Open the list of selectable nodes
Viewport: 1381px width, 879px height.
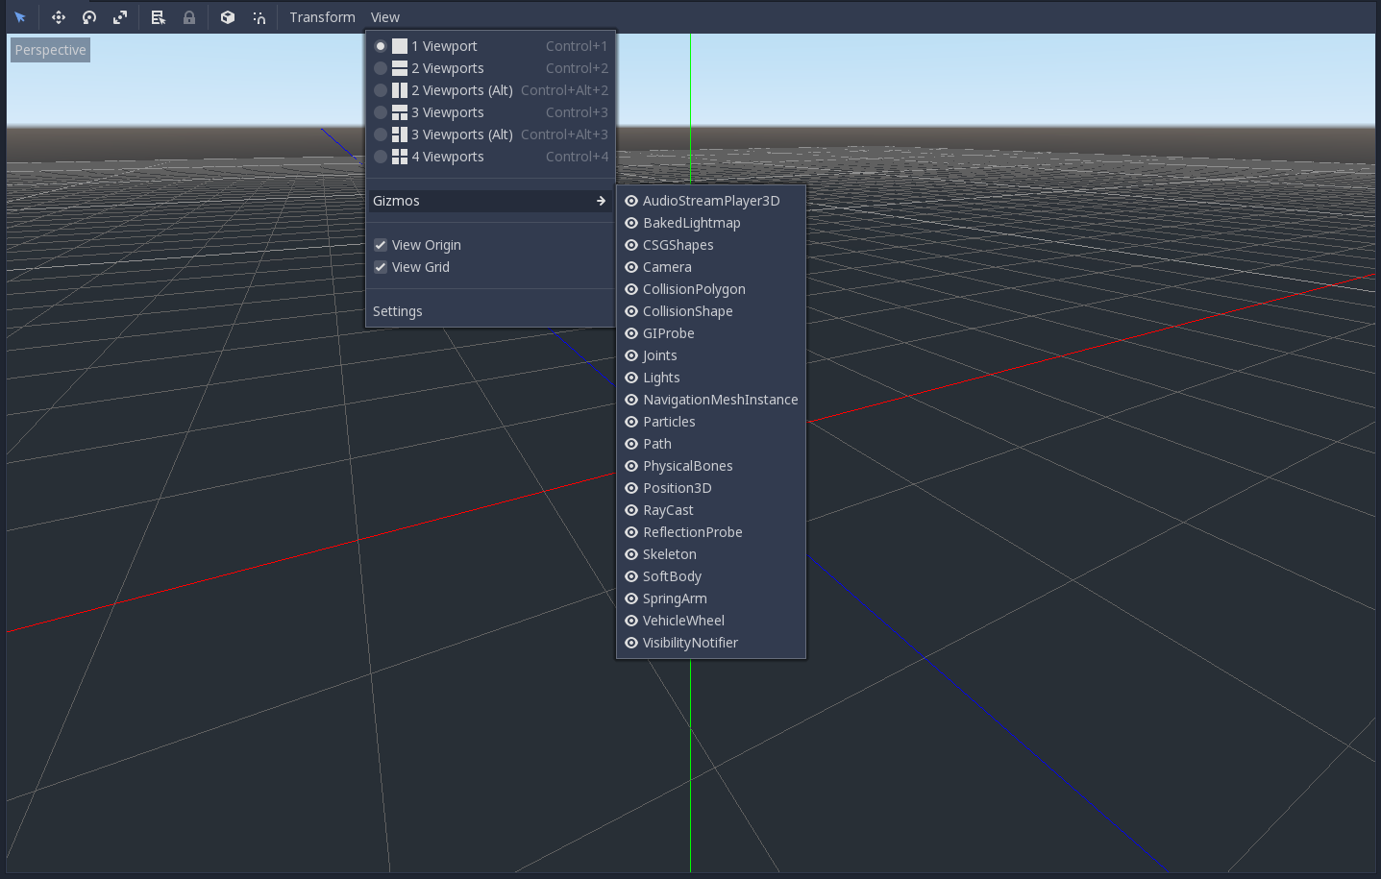(158, 16)
